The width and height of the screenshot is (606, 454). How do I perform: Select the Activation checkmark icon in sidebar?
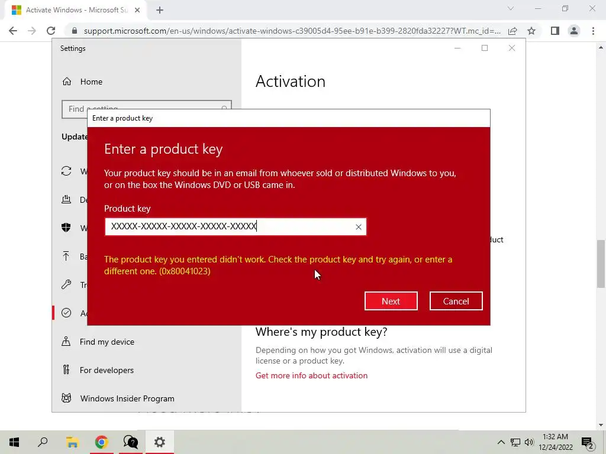[66, 313]
